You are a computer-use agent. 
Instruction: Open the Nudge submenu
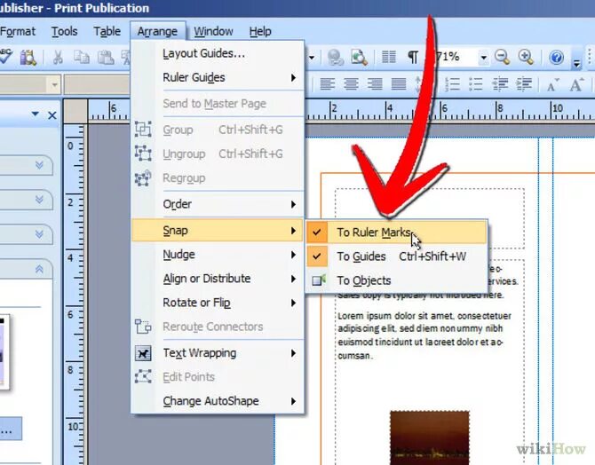tap(218, 254)
